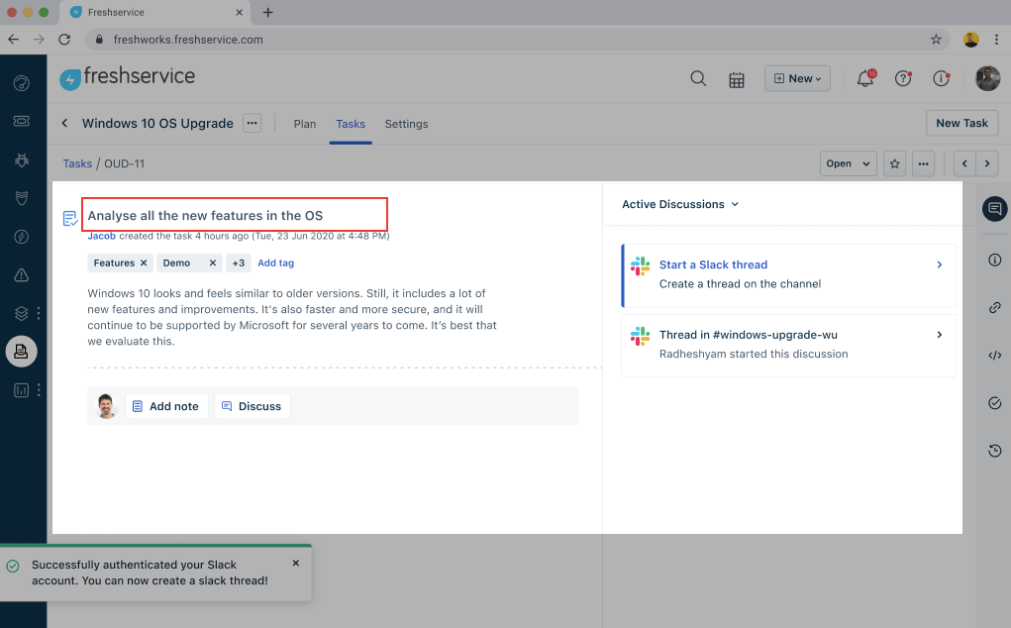Click the Jacob author link

(x=102, y=236)
